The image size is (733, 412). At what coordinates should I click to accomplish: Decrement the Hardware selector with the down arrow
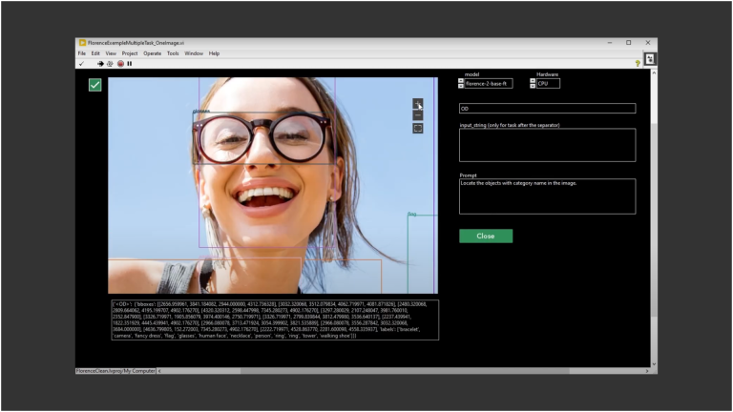pyautogui.click(x=533, y=86)
